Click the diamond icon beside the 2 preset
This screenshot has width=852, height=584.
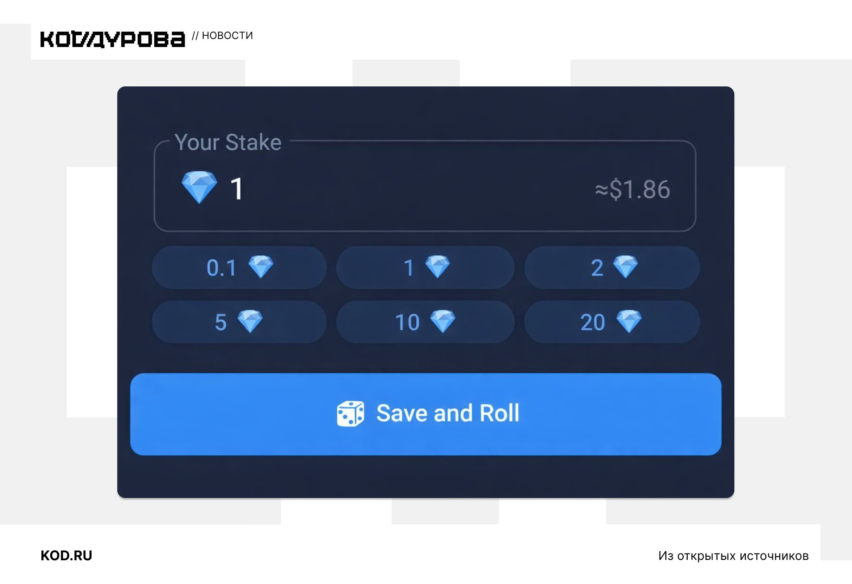(x=625, y=267)
